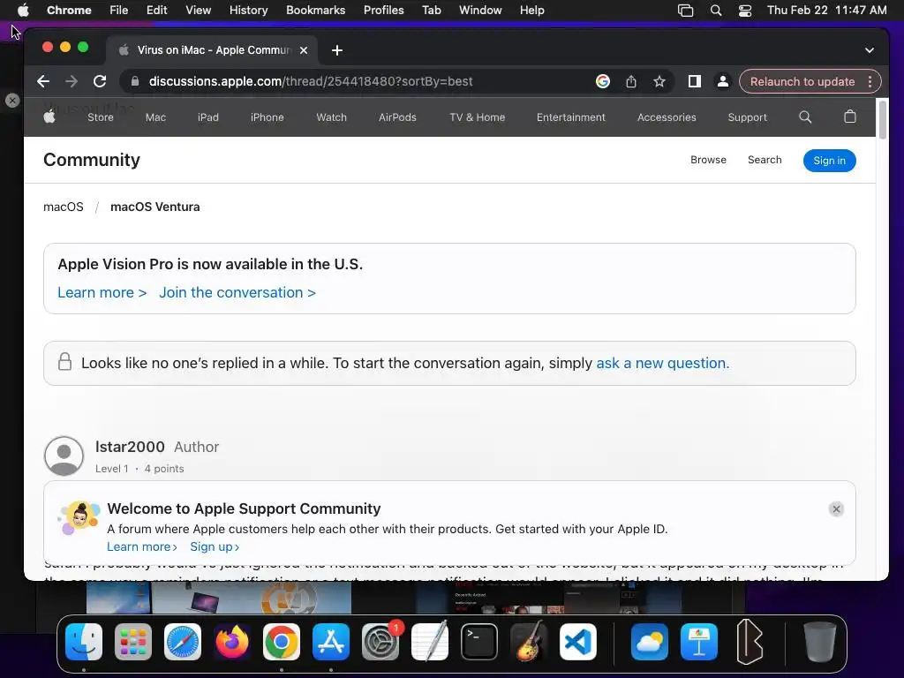Click Learn more in the welcome banner

pyautogui.click(x=142, y=546)
